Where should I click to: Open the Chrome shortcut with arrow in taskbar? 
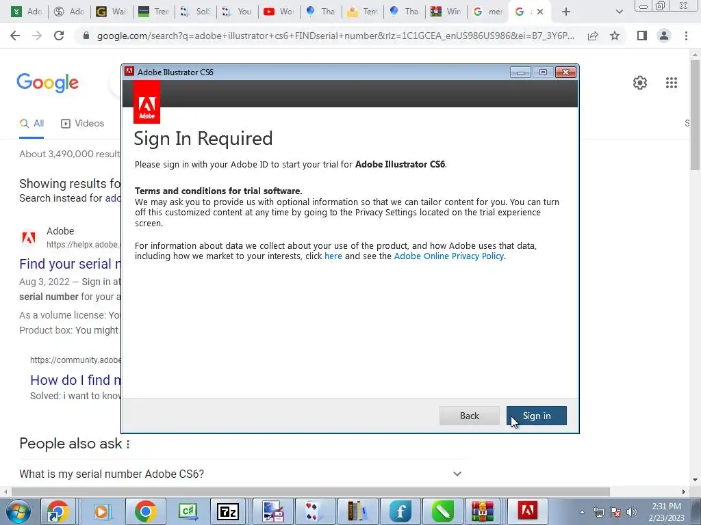click(x=59, y=511)
